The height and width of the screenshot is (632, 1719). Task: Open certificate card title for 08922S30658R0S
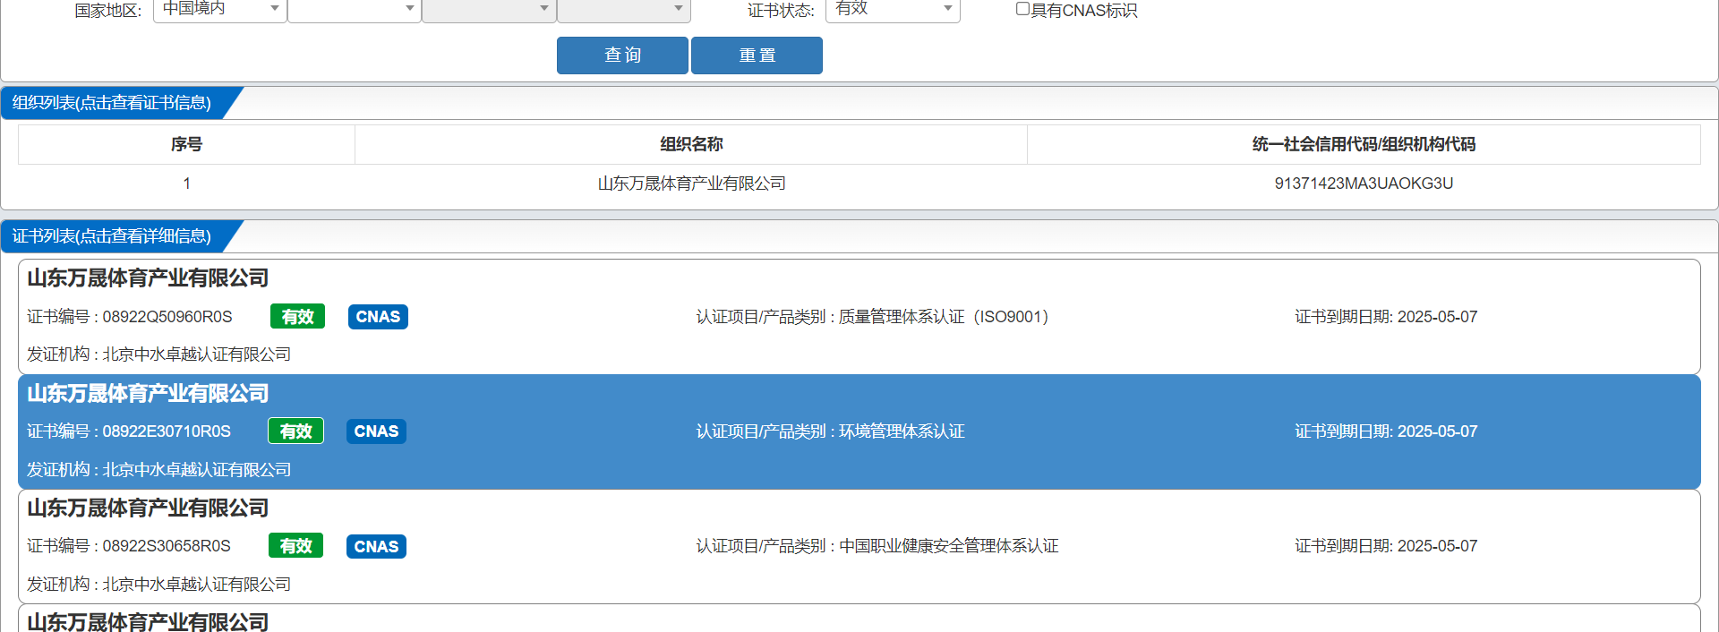pos(148,508)
